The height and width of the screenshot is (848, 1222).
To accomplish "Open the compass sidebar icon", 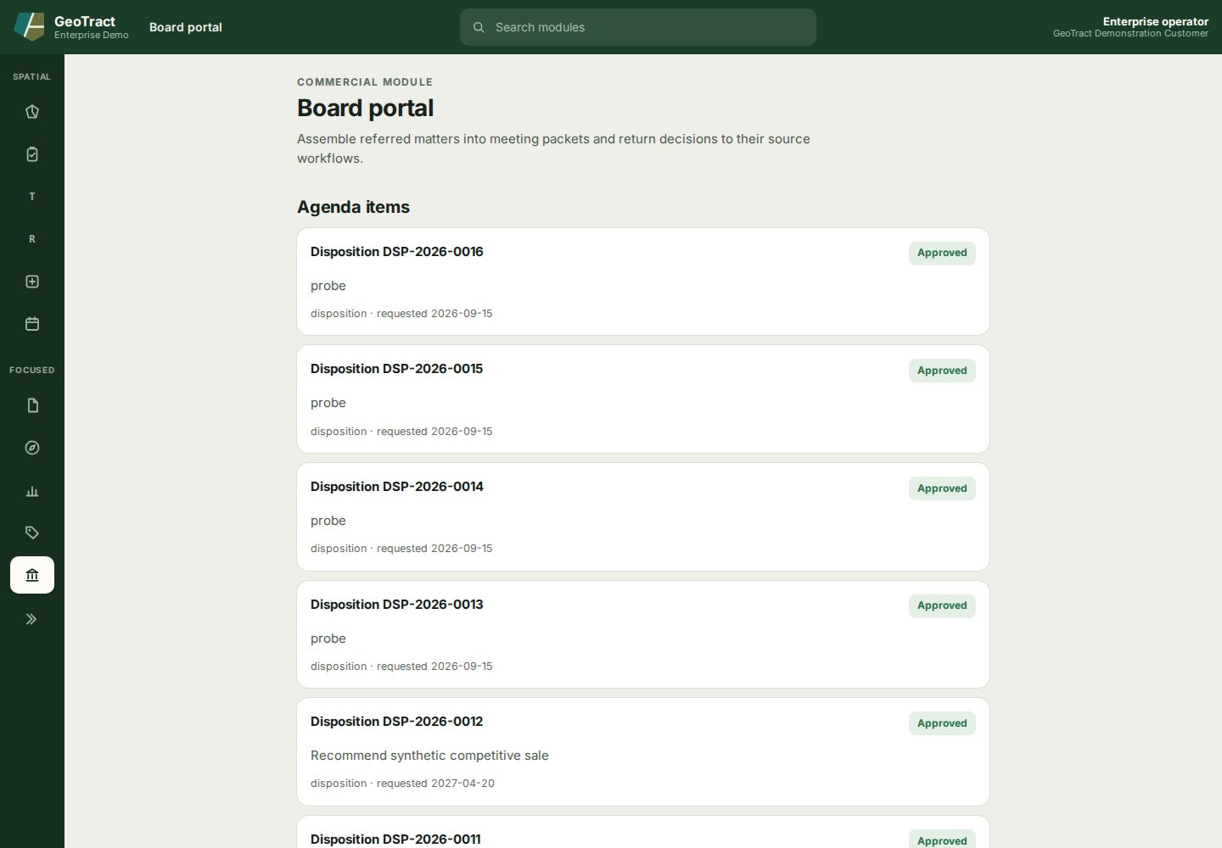I will (x=32, y=448).
